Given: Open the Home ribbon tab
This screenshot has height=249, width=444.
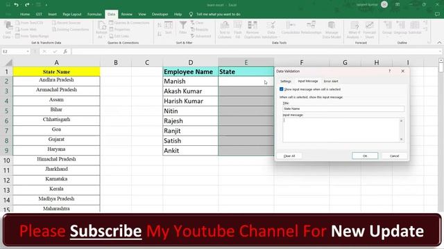Looking at the screenshot, I should coord(25,14).
